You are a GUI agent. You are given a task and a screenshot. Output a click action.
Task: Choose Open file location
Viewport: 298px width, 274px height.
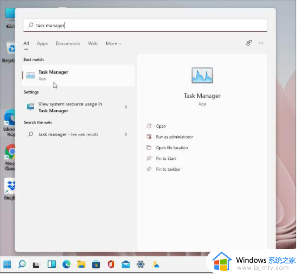point(172,148)
